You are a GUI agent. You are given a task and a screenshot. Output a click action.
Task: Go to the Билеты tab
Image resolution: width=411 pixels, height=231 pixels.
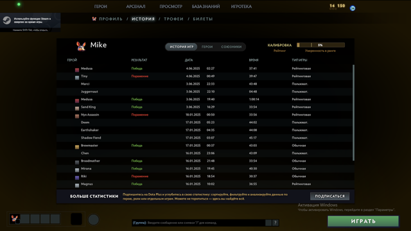click(x=203, y=19)
